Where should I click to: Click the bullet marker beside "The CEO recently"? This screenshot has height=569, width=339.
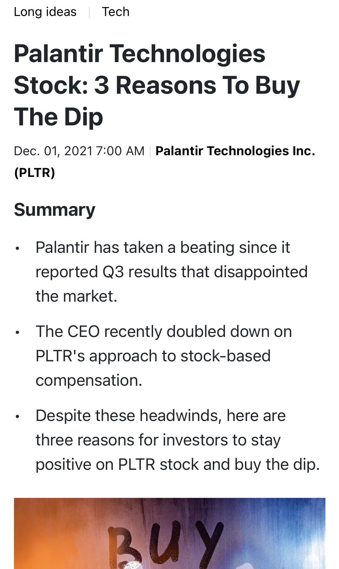(x=17, y=333)
